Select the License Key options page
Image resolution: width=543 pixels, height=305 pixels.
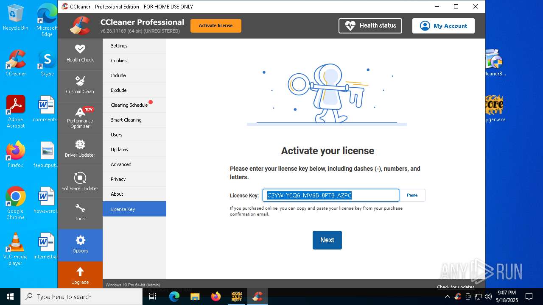134,209
